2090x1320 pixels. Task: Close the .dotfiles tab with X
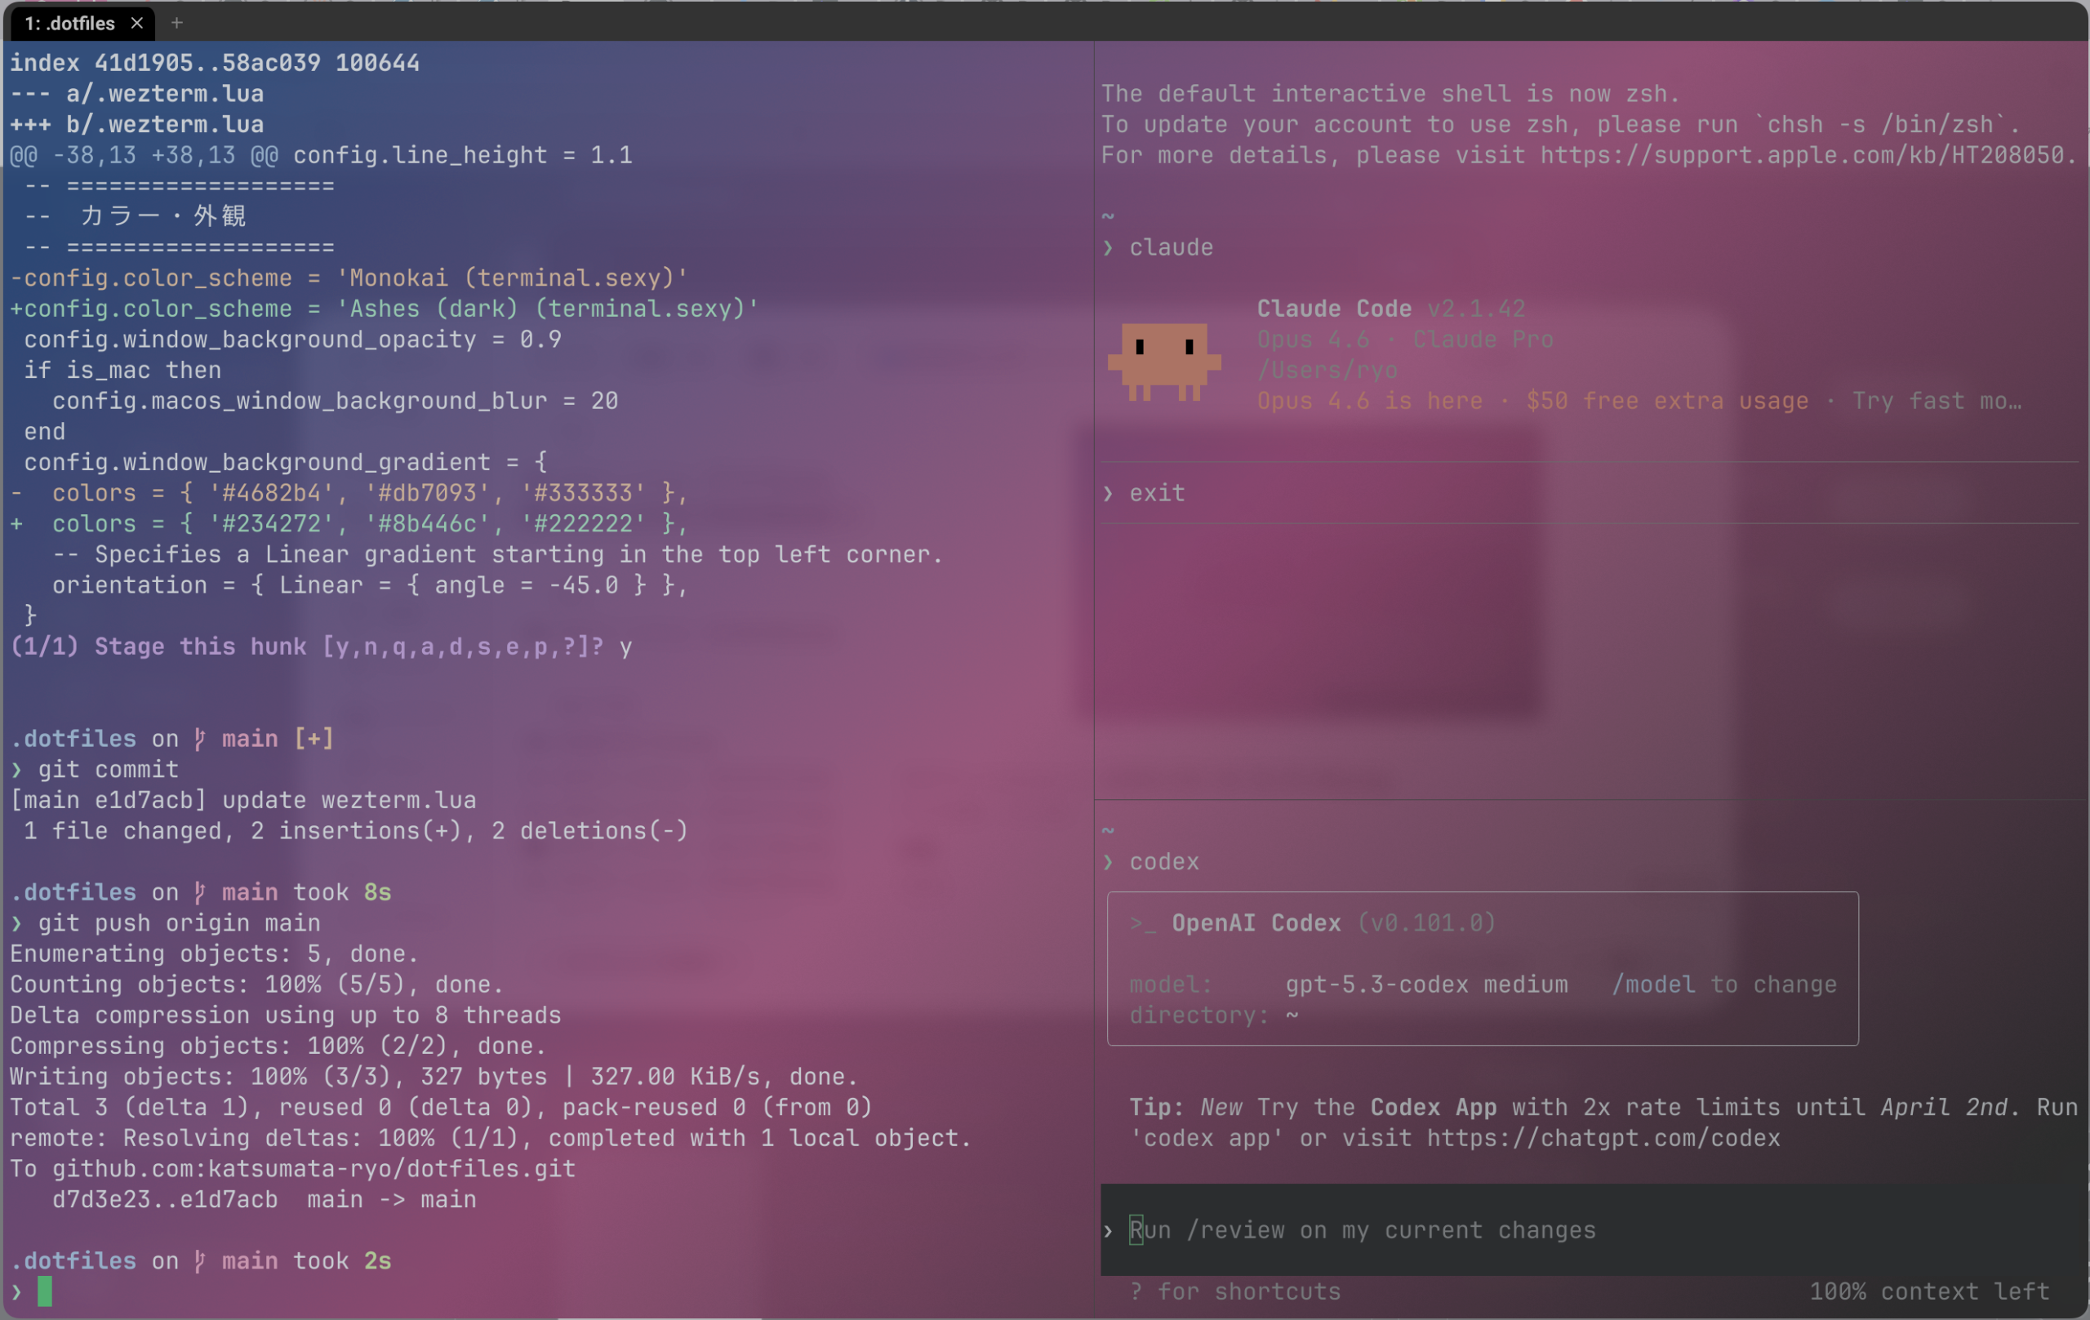tap(137, 24)
